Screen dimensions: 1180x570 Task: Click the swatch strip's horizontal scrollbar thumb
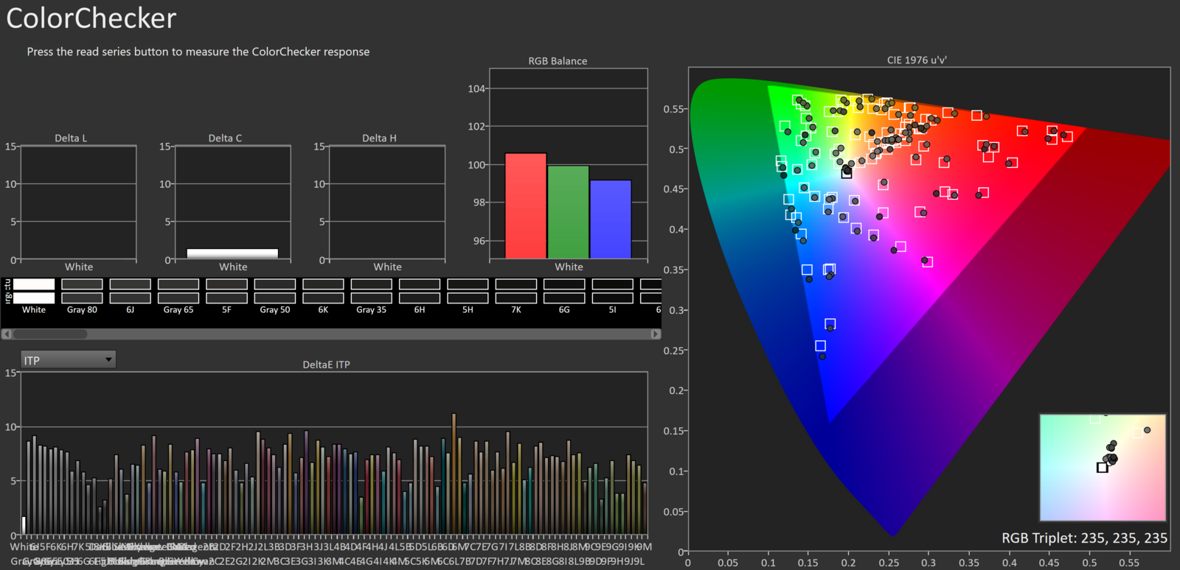(x=50, y=334)
